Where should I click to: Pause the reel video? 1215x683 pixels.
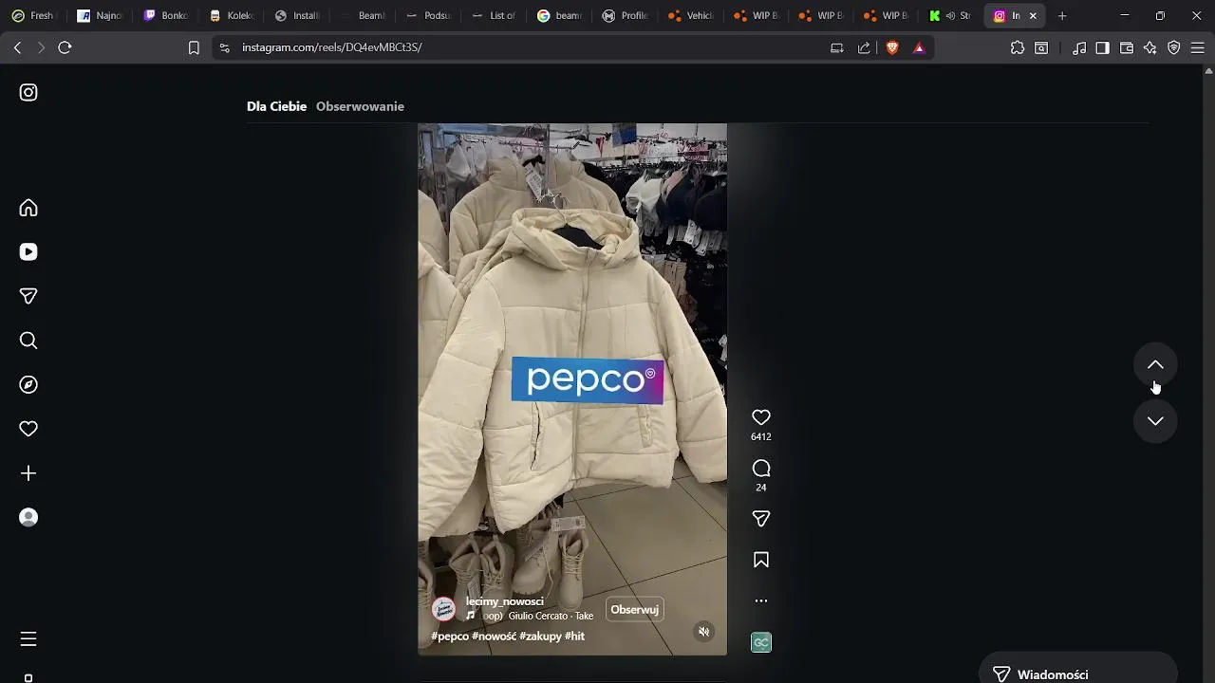coord(572,389)
